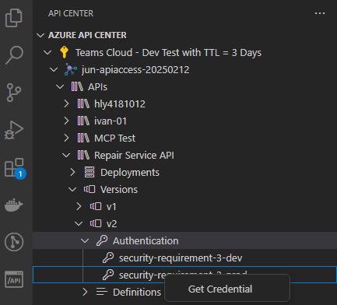
Task: Collapse the Authentication node
Action: 85,241
